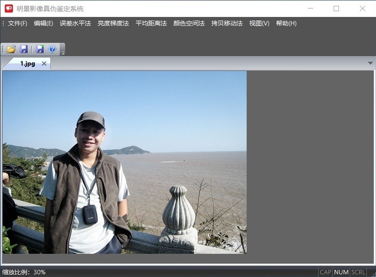Screen dimensions: 376x277
Task: Close the 1.jpg tab with its × button
Action: [x=44, y=63]
